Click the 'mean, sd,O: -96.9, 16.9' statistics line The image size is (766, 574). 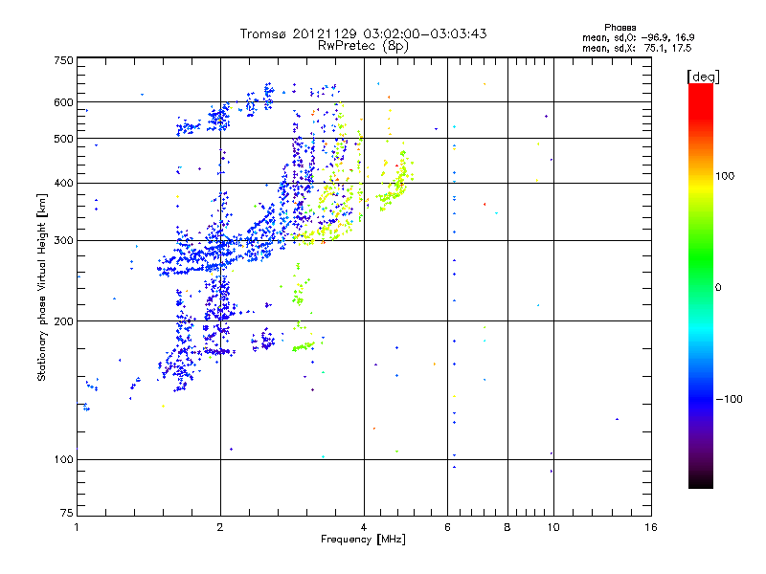(x=638, y=37)
